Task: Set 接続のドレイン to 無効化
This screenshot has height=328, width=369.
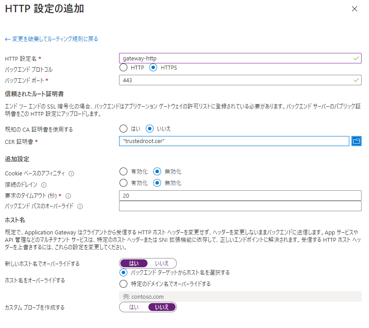Action: (x=157, y=183)
